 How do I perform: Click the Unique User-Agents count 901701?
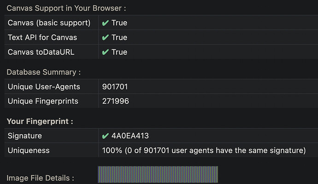(115, 86)
